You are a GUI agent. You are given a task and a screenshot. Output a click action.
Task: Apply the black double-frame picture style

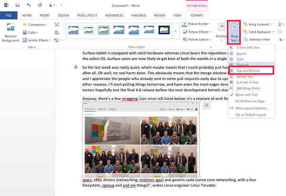click(x=164, y=30)
